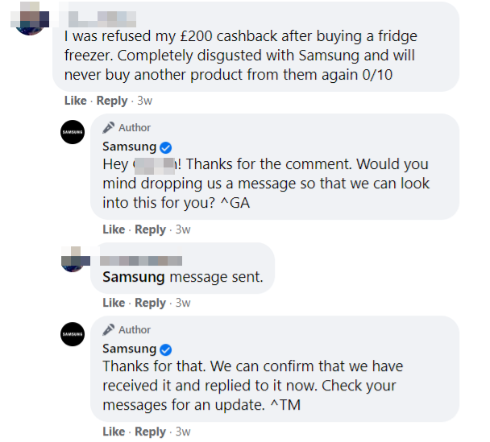Reply to the cashback complaint comment
This screenshot has height=442, width=490.
(112, 101)
